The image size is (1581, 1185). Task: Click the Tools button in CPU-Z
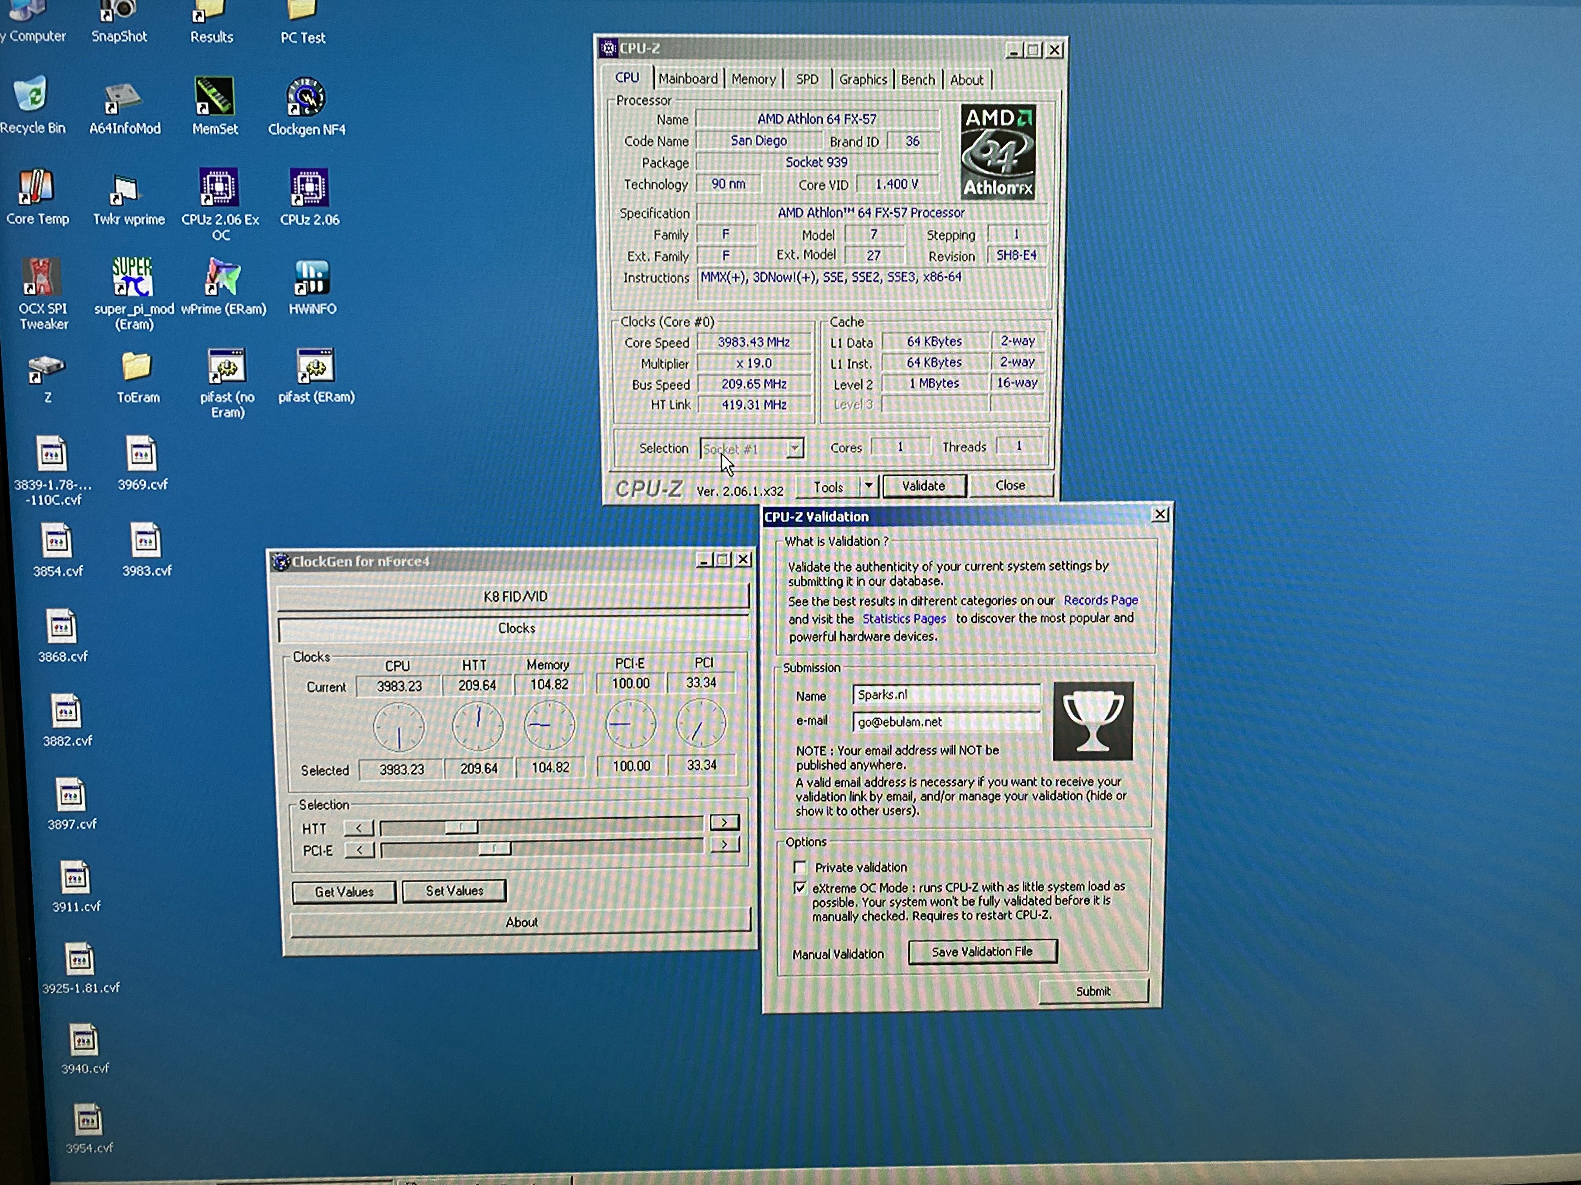point(828,486)
